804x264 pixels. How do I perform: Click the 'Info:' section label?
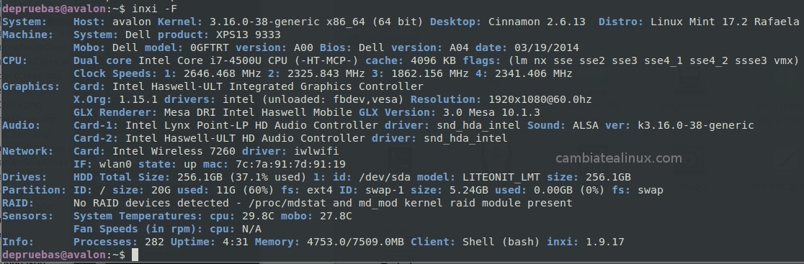click(18, 242)
